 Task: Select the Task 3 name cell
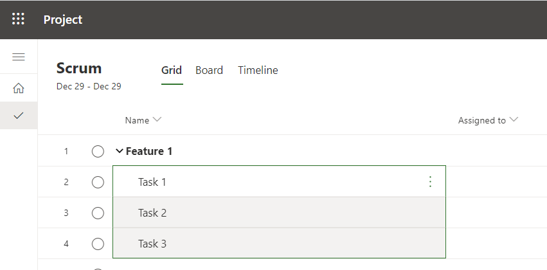[x=152, y=244]
